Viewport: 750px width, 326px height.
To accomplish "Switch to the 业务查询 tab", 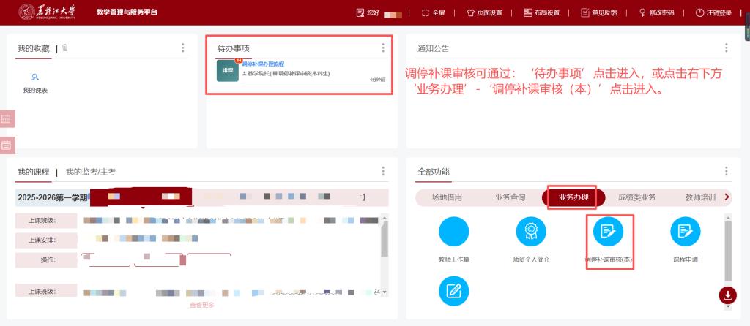I will tap(510, 197).
